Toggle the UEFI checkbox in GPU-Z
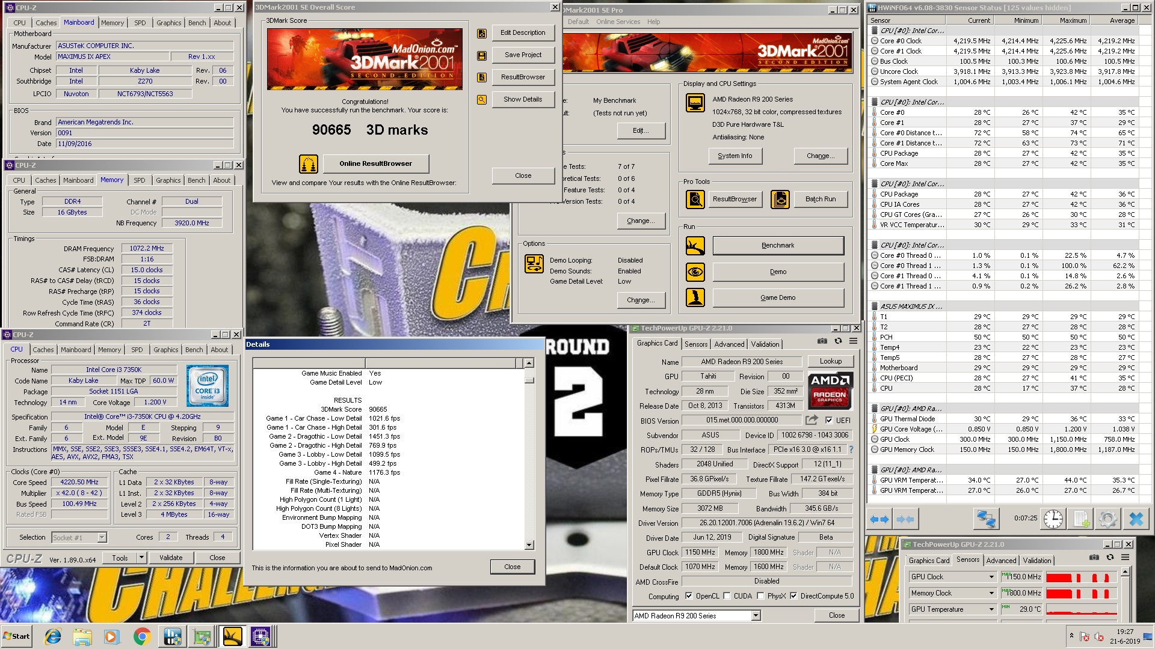 pos(829,421)
